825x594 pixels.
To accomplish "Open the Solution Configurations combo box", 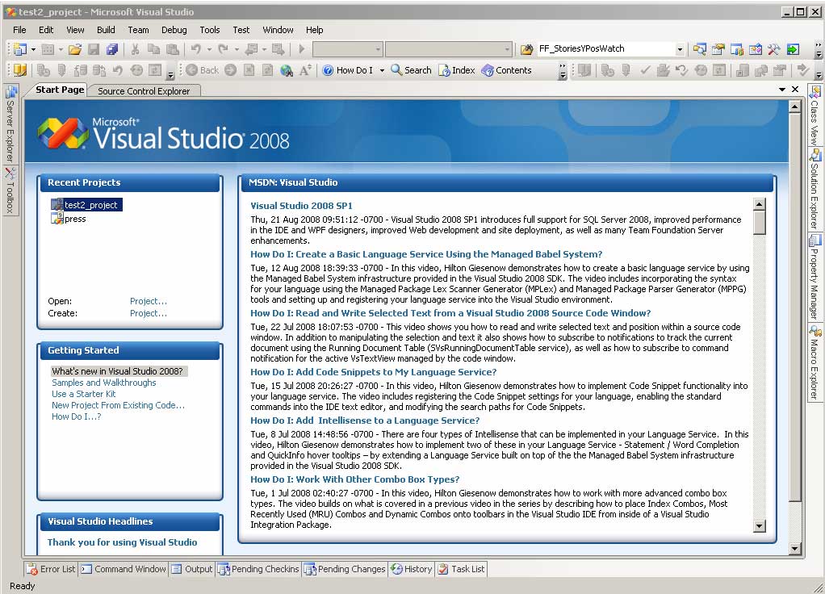I will pos(347,49).
